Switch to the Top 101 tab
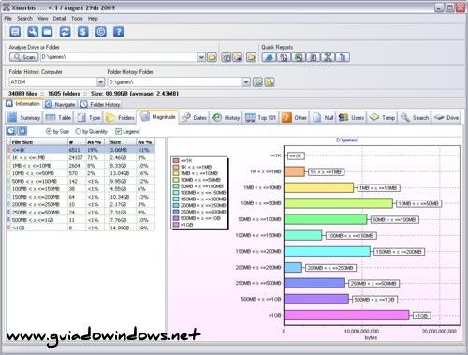 pos(261,118)
